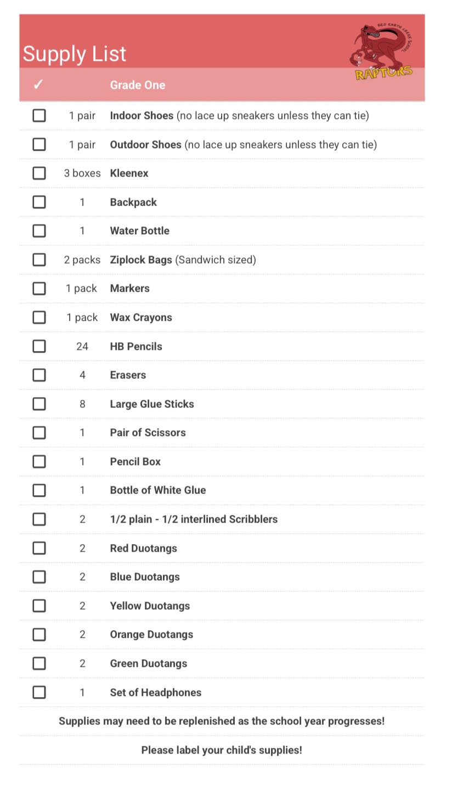Tick the Pair of Scissors checkbox

pyautogui.click(x=39, y=433)
